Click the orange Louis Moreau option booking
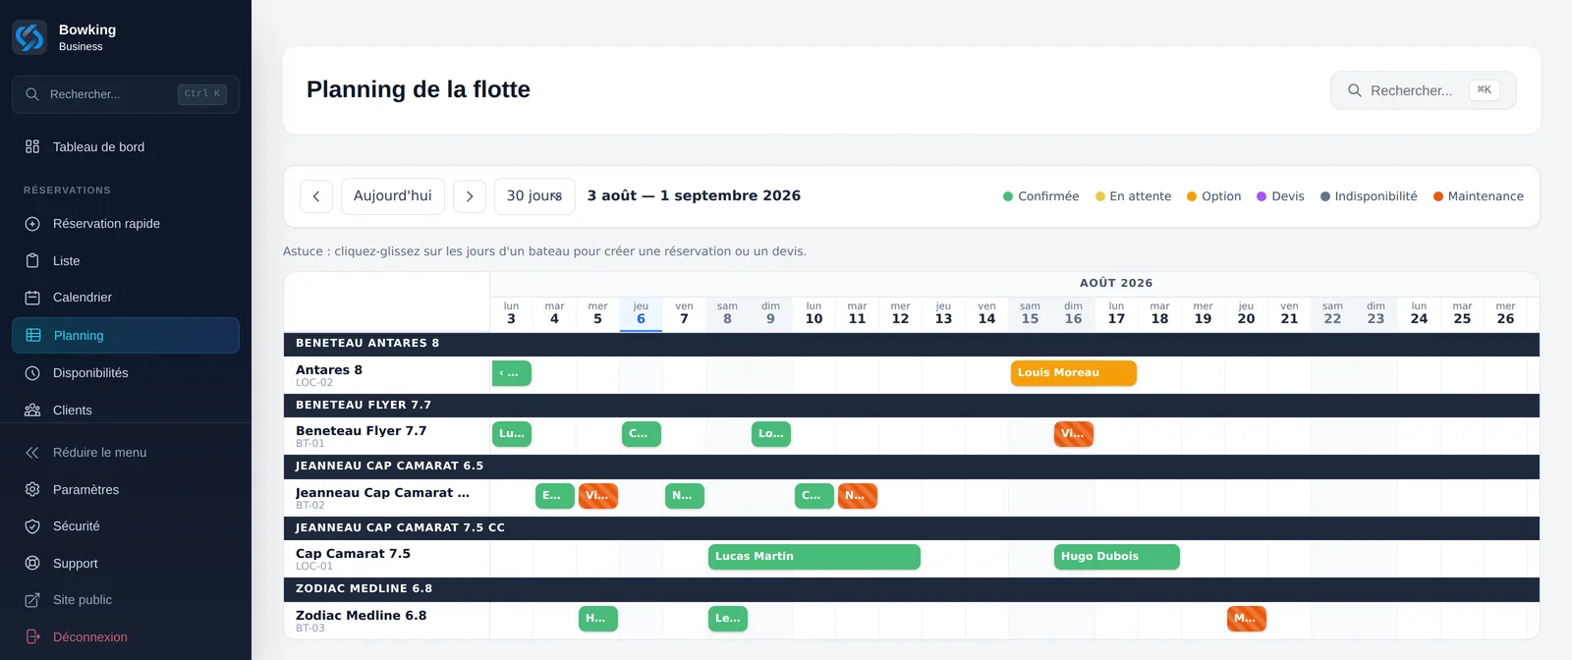This screenshot has height=660, width=1572. click(1074, 373)
